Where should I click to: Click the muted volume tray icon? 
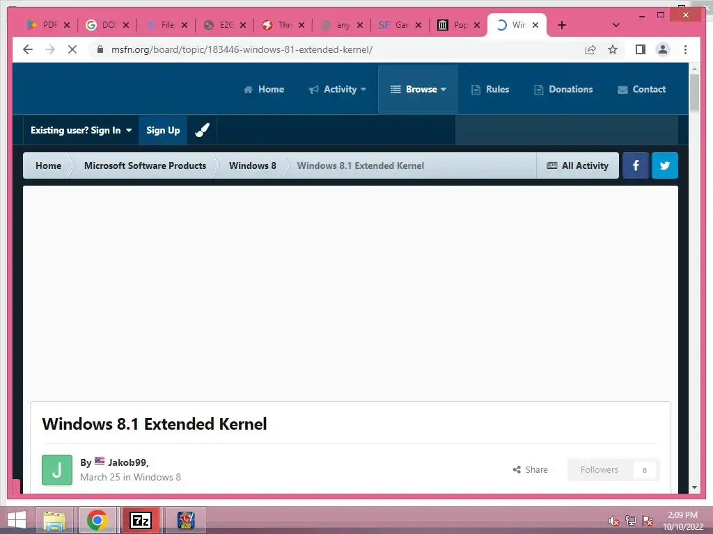pyautogui.click(x=614, y=521)
